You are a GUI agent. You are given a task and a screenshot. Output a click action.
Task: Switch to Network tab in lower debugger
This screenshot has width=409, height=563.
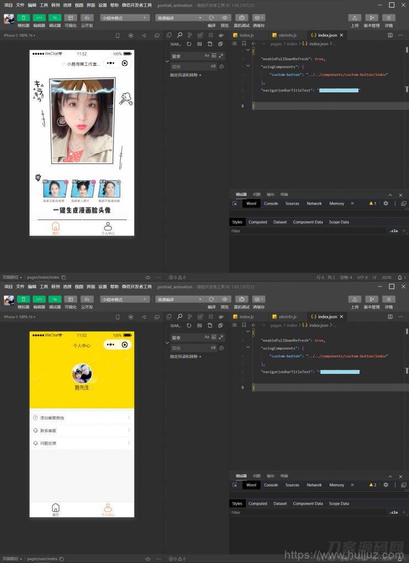pyautogui.click(x=314, y=485)
